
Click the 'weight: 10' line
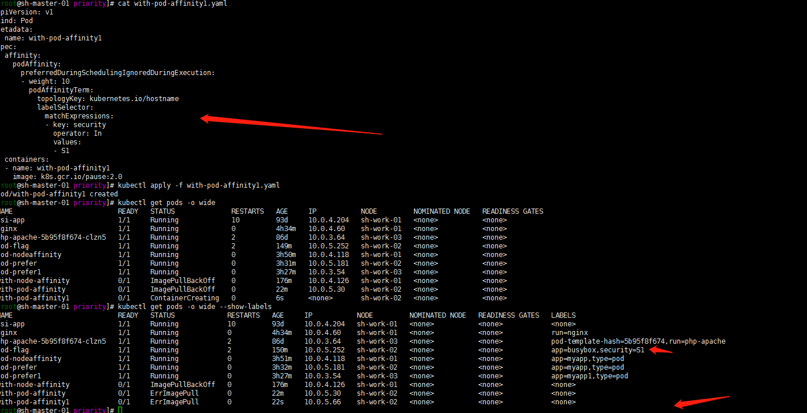45,81
